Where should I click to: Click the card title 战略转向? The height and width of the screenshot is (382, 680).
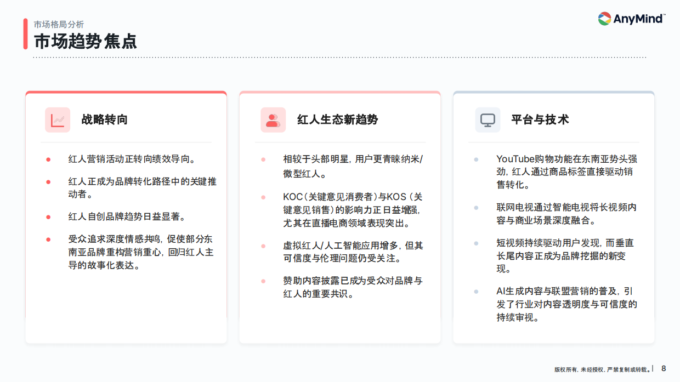pos(105,119)
